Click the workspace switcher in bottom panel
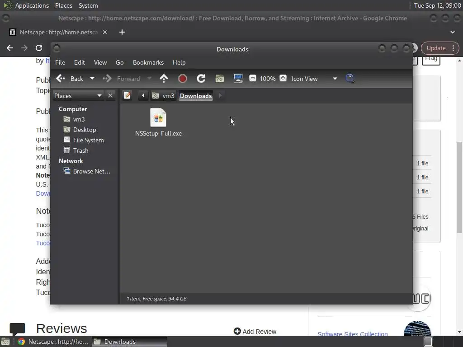463x347 pixels. (428, 342)
